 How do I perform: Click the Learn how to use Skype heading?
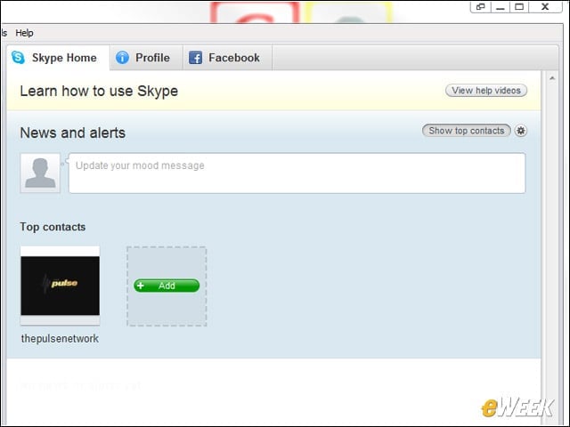pyautogui.click(x=99, y=91)
